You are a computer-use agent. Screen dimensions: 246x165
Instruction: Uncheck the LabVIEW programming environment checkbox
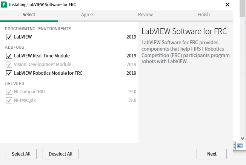coord(9,37)
